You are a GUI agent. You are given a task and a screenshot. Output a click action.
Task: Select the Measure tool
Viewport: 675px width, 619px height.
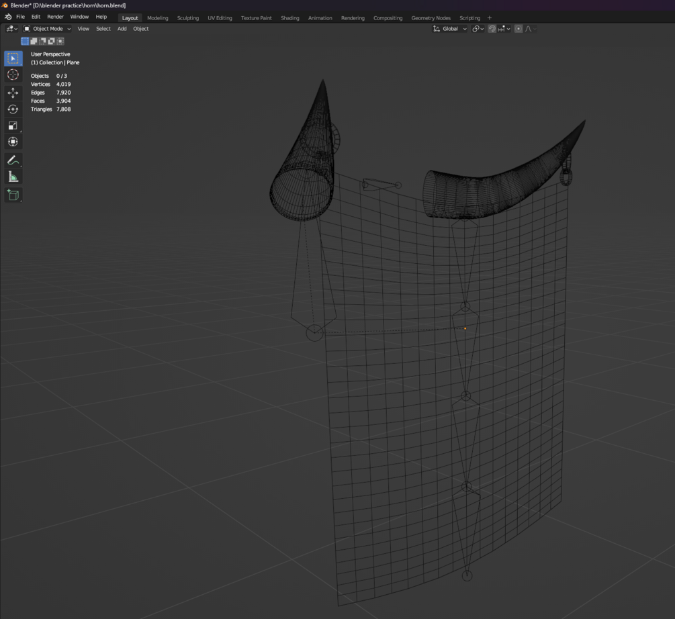[x=13, y=177]
